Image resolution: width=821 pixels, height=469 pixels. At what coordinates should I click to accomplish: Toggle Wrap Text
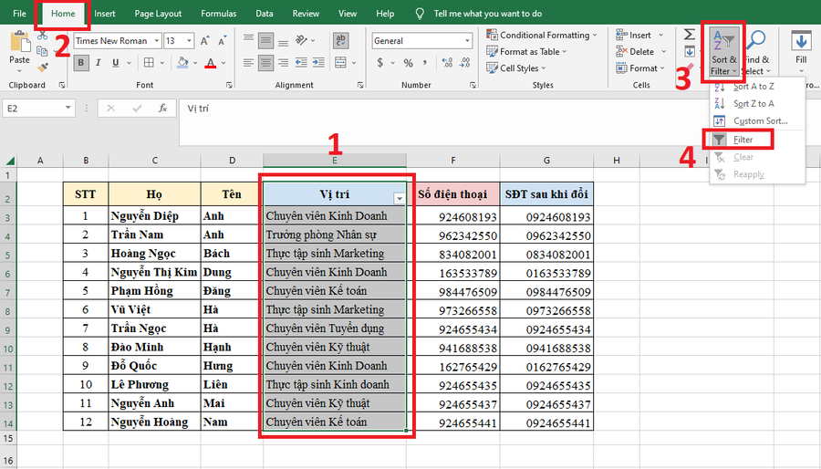point(341,40)
